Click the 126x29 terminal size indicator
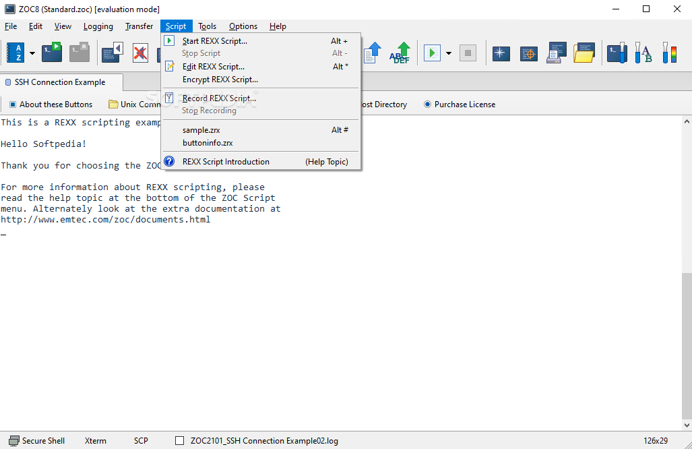This screenshot has height=449, width=692. (656, 441)
